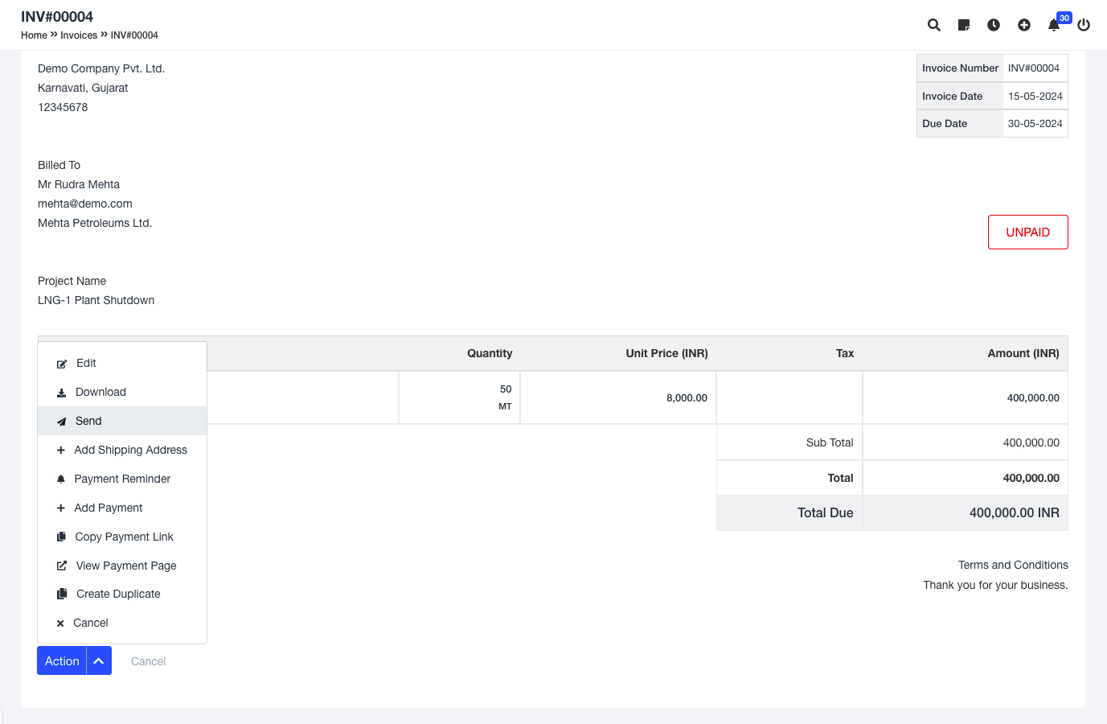Click Add Payment in the dropdown
Screen dimensions: 1107x724
pos(108,508)
